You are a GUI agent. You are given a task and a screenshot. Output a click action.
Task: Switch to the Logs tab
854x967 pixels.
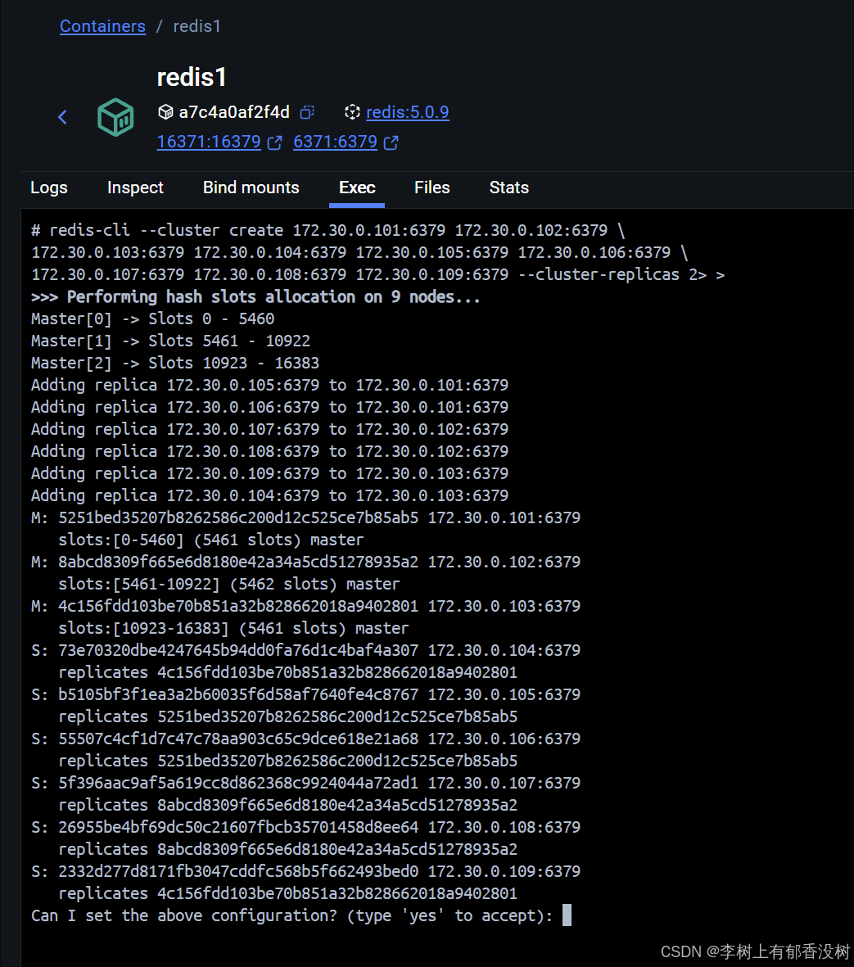(48, 188)
